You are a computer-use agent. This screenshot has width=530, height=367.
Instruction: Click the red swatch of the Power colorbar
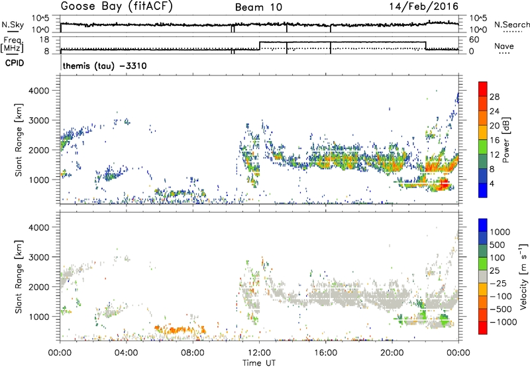[483, 89]
